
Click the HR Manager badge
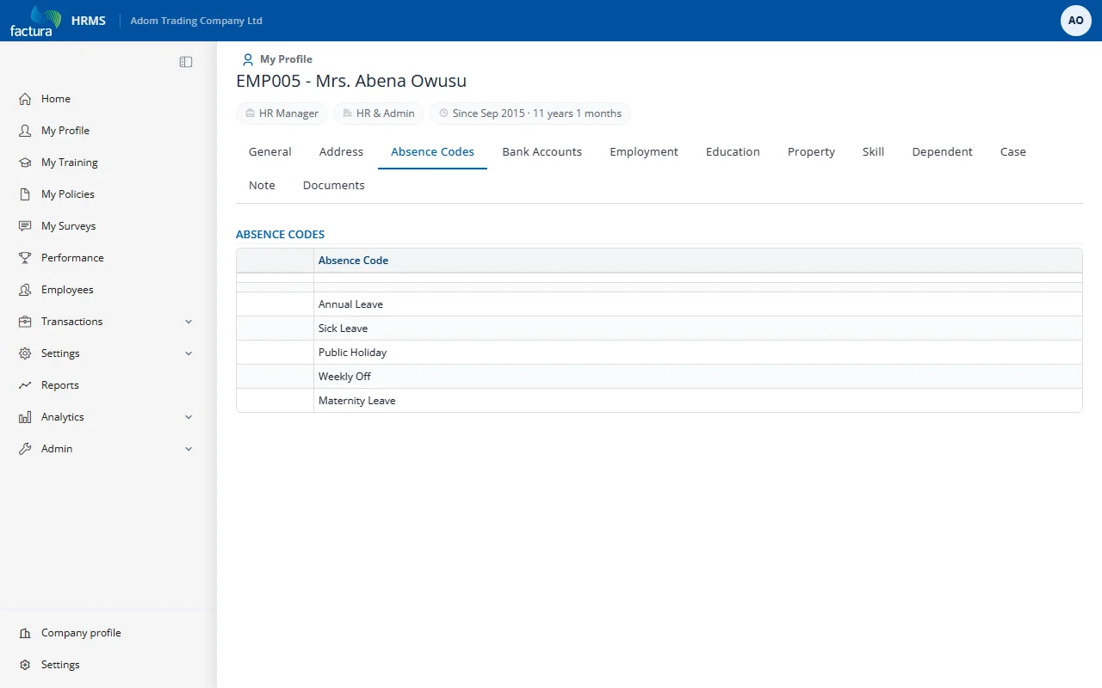click(x=282, y=114)
